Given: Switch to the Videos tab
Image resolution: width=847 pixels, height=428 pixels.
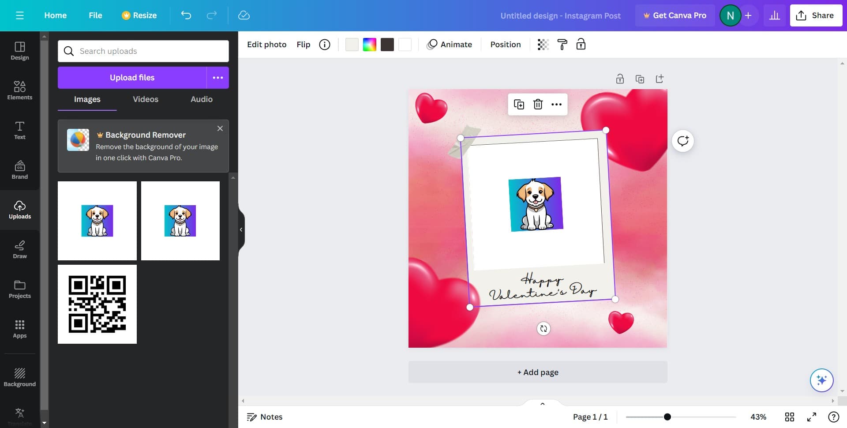Looking at the screenshot, I should click(x=146, y=99).
